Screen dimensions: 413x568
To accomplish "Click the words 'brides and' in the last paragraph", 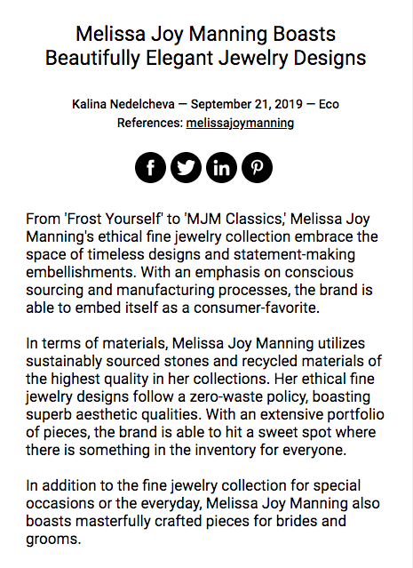I will [x=311, y=521].
